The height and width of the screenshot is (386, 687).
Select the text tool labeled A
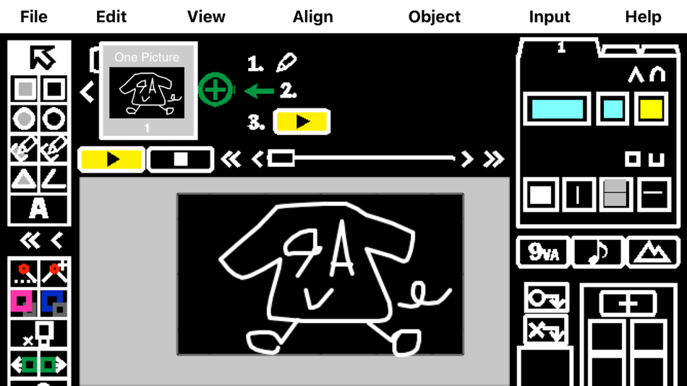coord(39,209)
